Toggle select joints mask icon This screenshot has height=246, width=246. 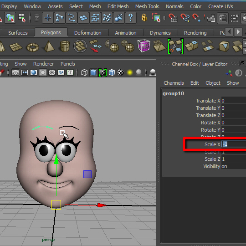pyautogui.click(x=60, y=18)
